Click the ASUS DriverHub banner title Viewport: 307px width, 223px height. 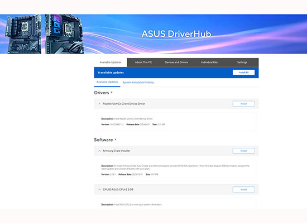pyautogui.click(x=176, y=34)
